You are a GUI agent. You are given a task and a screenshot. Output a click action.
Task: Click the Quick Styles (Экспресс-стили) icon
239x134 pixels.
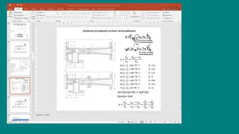(x=142, y=14)
